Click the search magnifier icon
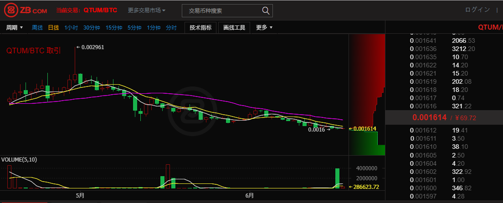The image size is (503, 203). tap(266, 10)
